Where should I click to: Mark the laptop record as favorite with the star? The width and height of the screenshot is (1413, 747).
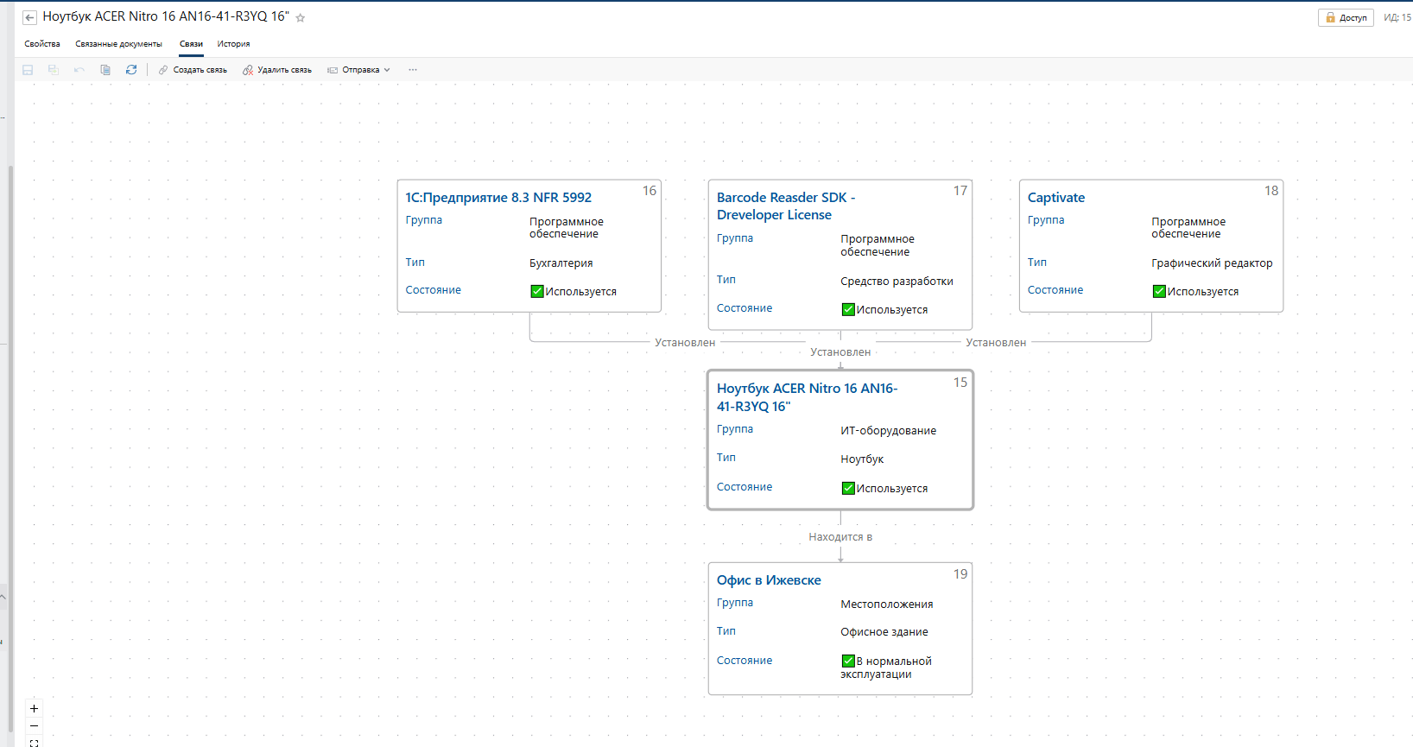click(301, 18)
